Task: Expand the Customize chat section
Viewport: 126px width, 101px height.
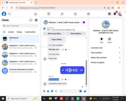Action: (x=106, y=48)
